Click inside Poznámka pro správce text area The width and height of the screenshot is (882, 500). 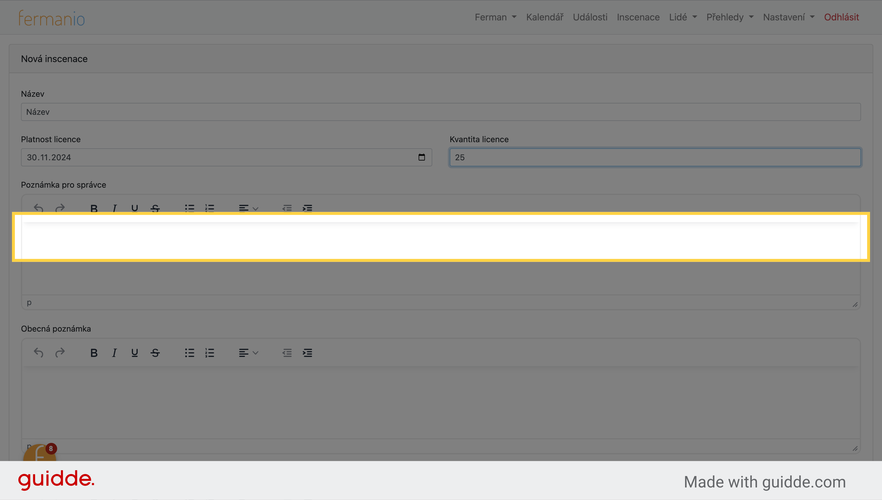(x=441, y=258)
